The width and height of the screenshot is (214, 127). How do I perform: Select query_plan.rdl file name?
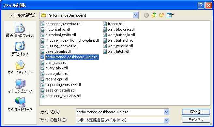(x=57, y=68)
